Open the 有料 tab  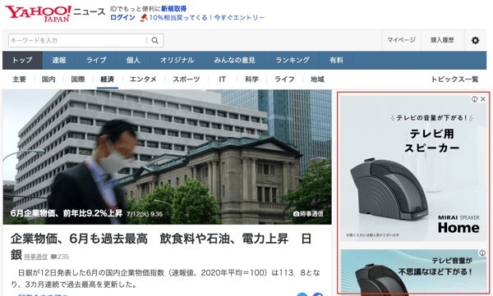336,61
